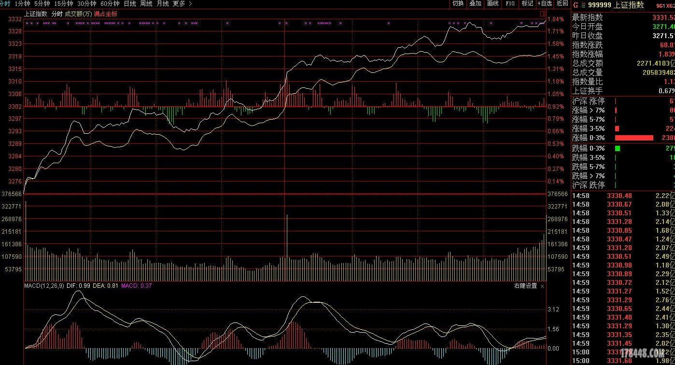Switch to the 1分钟 chart period

(x=22, y=3)
